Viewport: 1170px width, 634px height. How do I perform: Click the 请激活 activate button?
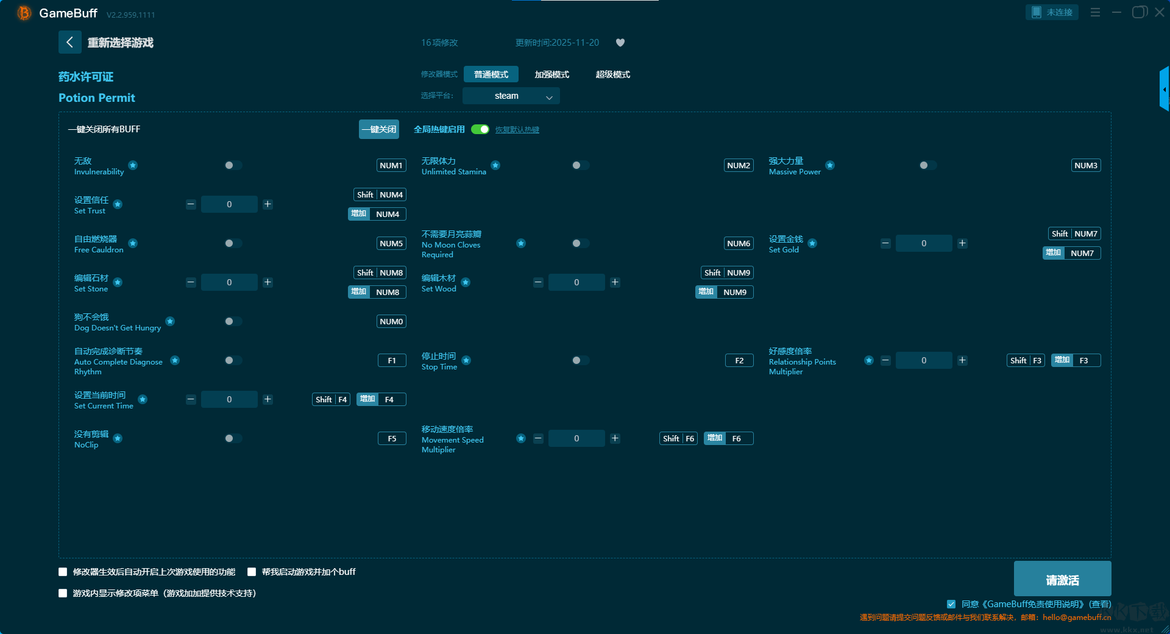(1062, 579)
